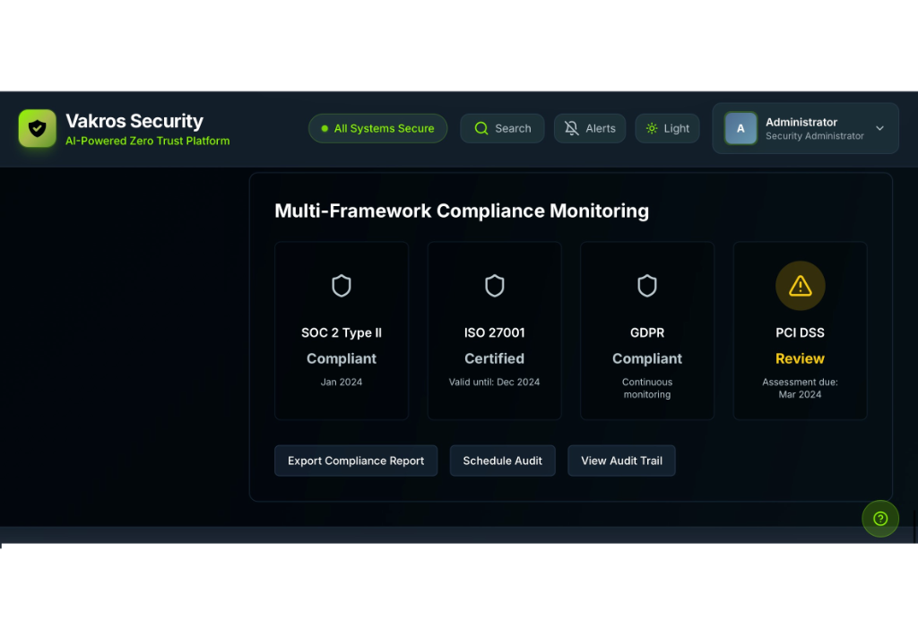Select the PCI DSS Review status

800,358
